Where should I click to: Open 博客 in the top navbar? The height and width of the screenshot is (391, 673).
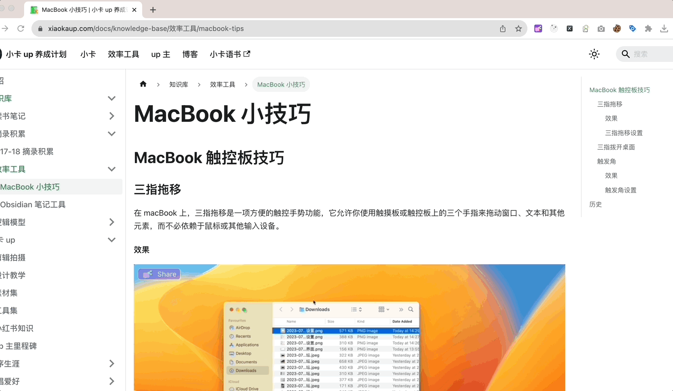[190, 54]
